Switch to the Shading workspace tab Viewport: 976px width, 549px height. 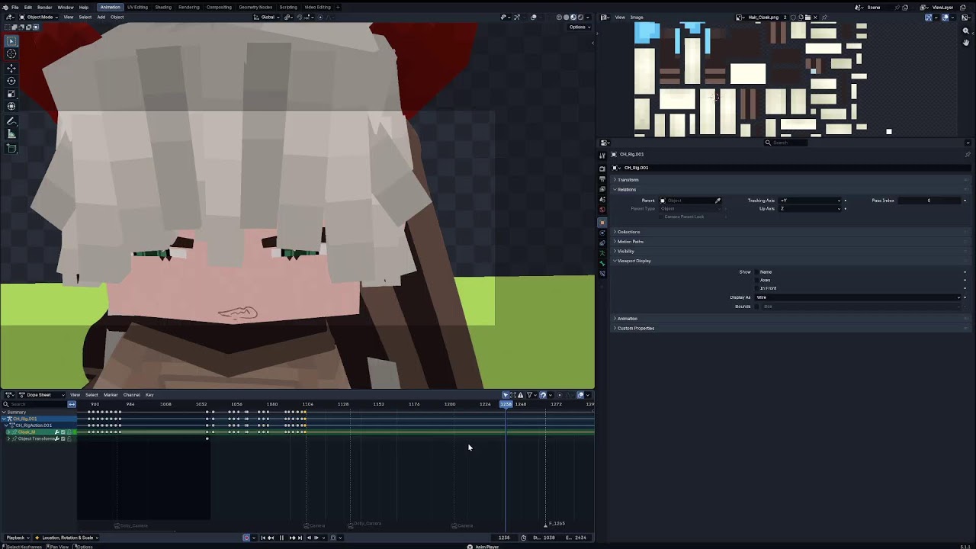[163, 7]
